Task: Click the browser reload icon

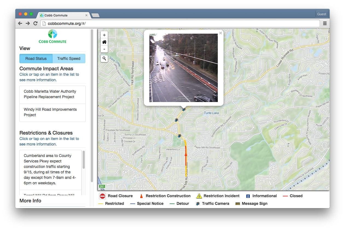Action: tap(35, 23)
